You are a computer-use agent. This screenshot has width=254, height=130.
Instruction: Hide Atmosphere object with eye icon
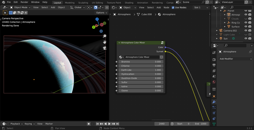click(x=246, y=15)
